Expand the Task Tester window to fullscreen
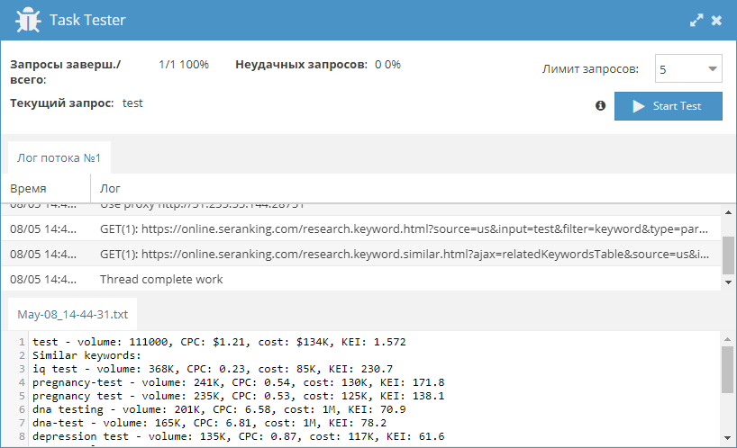The height and width of the screenshot is (448, 737). tap(696, 20)
